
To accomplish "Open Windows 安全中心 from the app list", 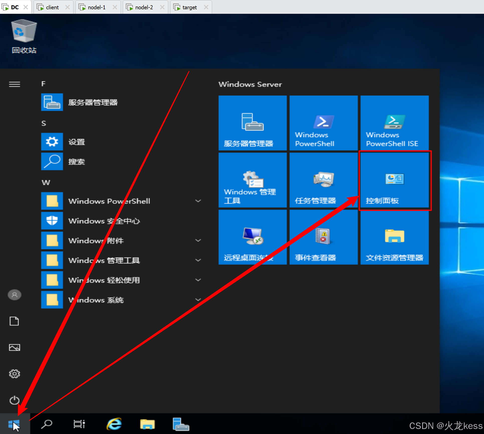I will point(104,221).
